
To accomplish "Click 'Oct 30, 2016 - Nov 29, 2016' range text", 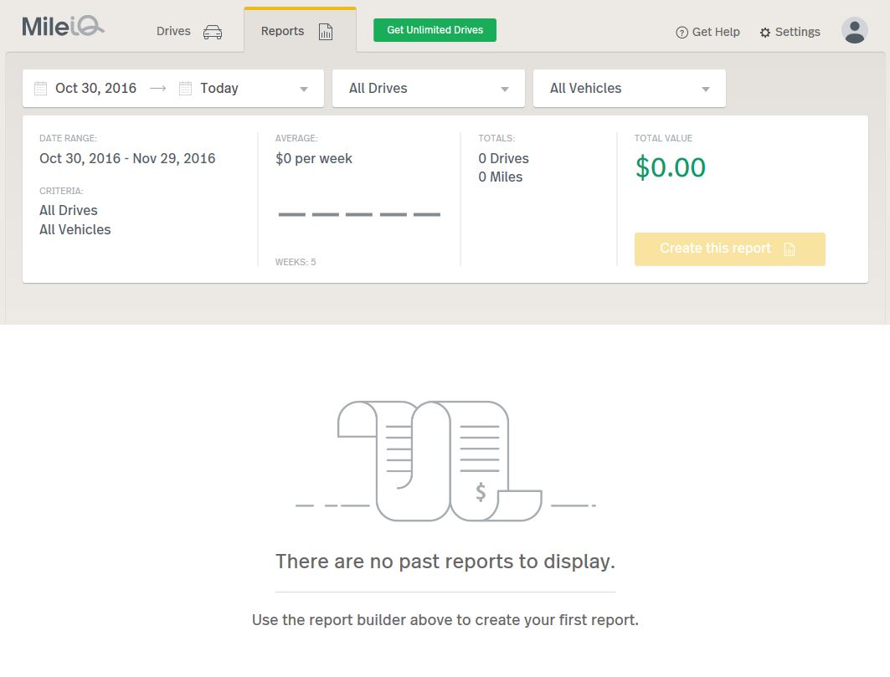I will click(127, 158).
